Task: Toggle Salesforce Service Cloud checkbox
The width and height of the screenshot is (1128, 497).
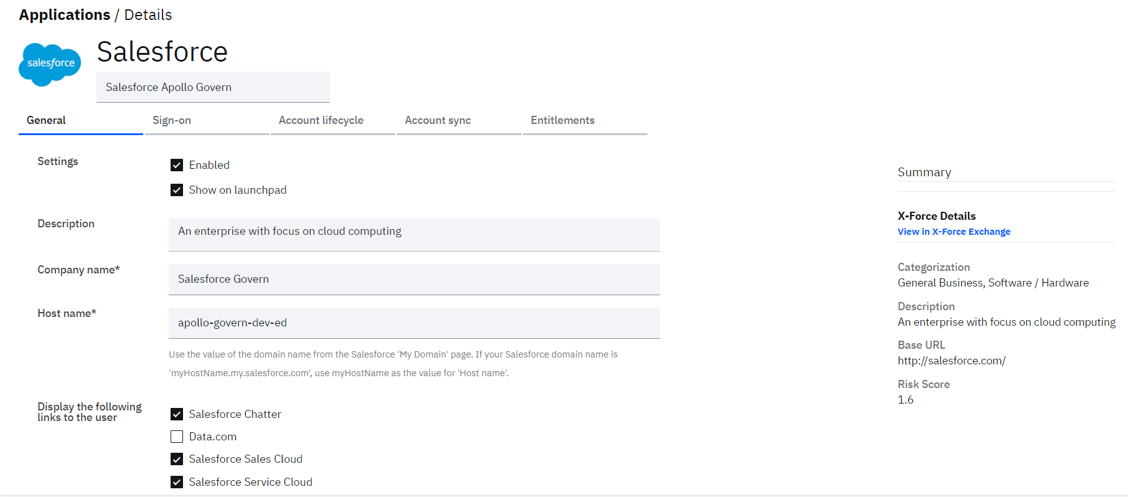Action: click(x=177, y=482)
